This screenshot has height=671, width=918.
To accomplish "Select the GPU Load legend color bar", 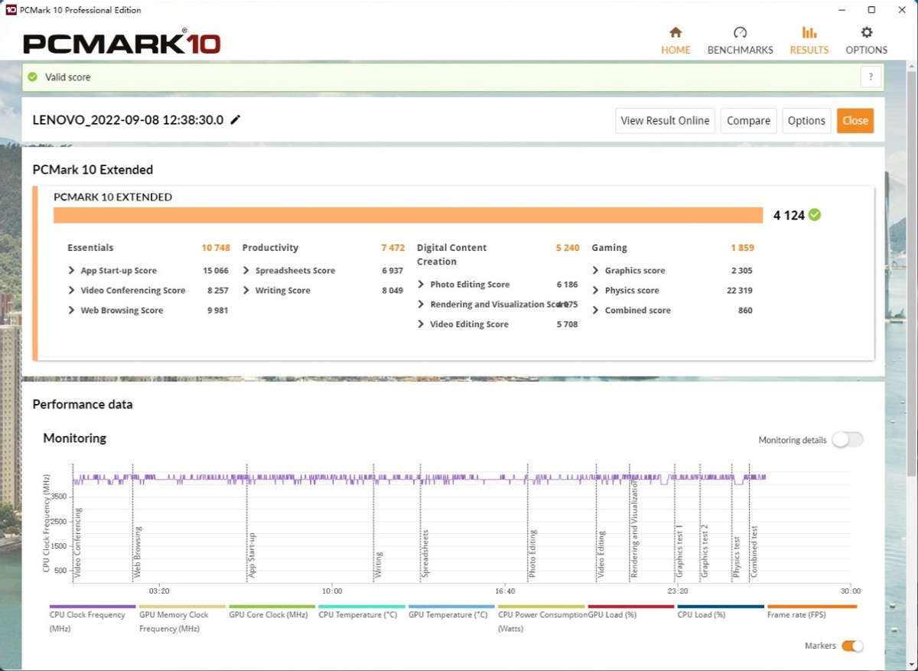I will point(632,607).
